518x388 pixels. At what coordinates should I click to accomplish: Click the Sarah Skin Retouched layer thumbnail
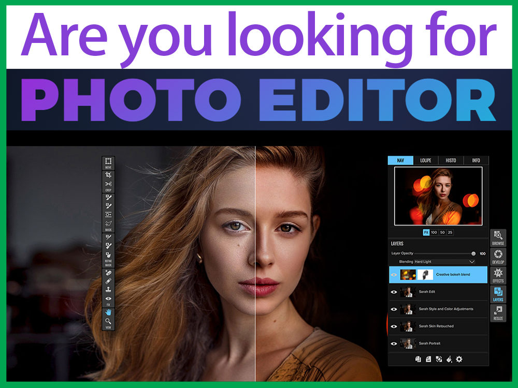point(409,327)
